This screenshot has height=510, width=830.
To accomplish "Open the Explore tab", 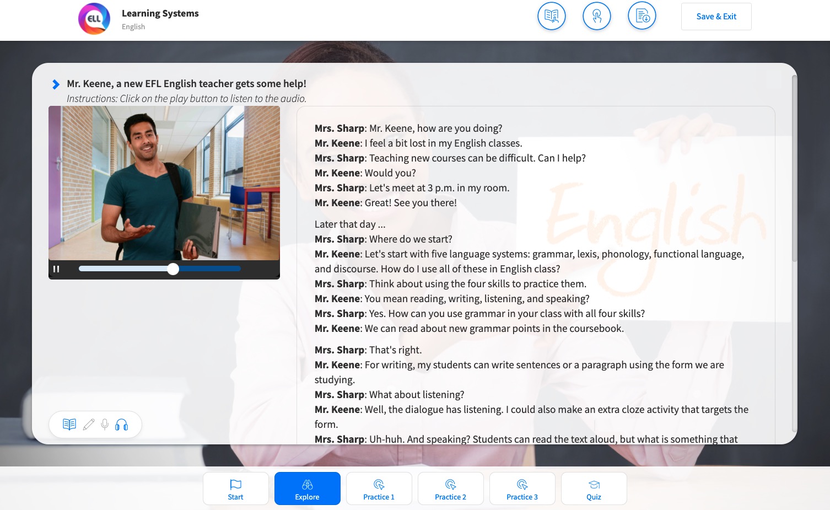I will pyautogui.click(x=308, y=488).
